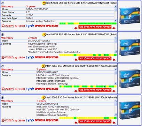Click the red stock availability button for 120GB SSD 320
Image resolution: width=142 pixels, height=126 pixels.
coord(95,27)
